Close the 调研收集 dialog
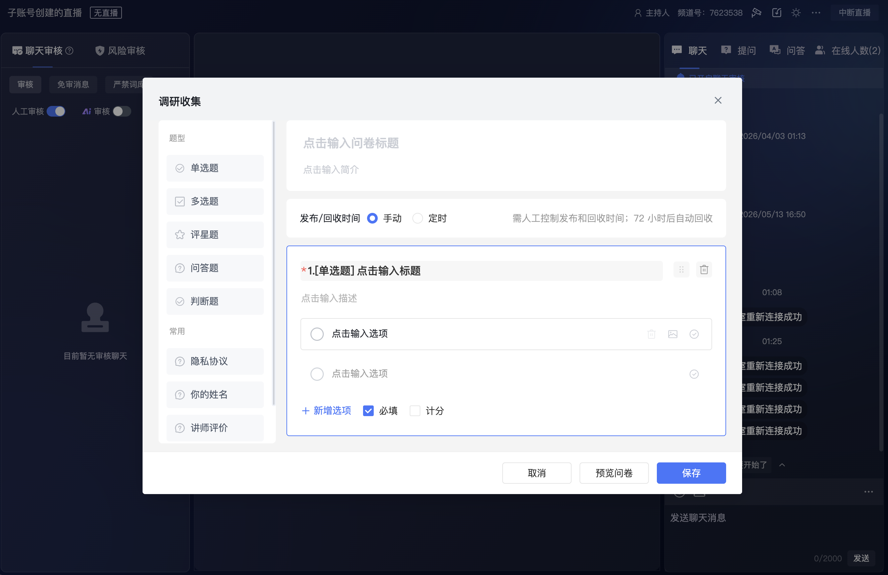Image resolution: width=888 pixels, height=575 pixels. point(717,100)
